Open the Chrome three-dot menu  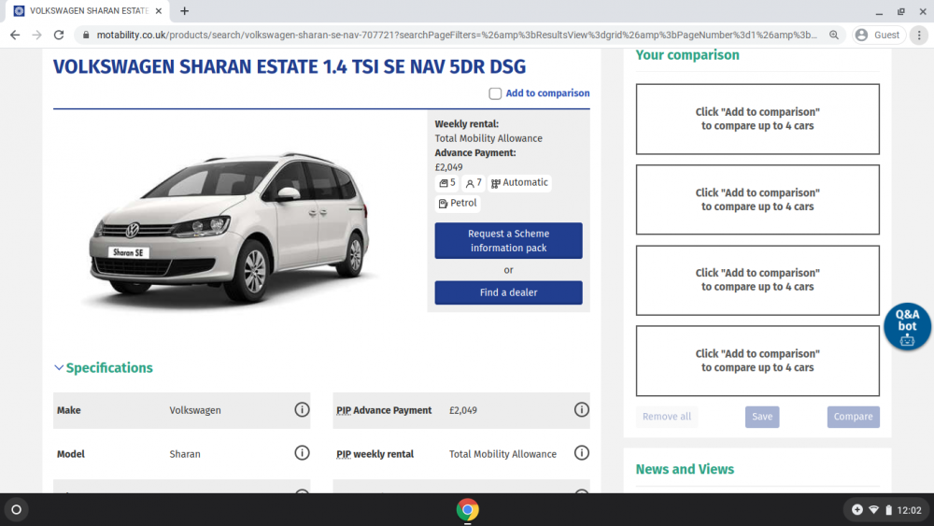tap(919, 36)
